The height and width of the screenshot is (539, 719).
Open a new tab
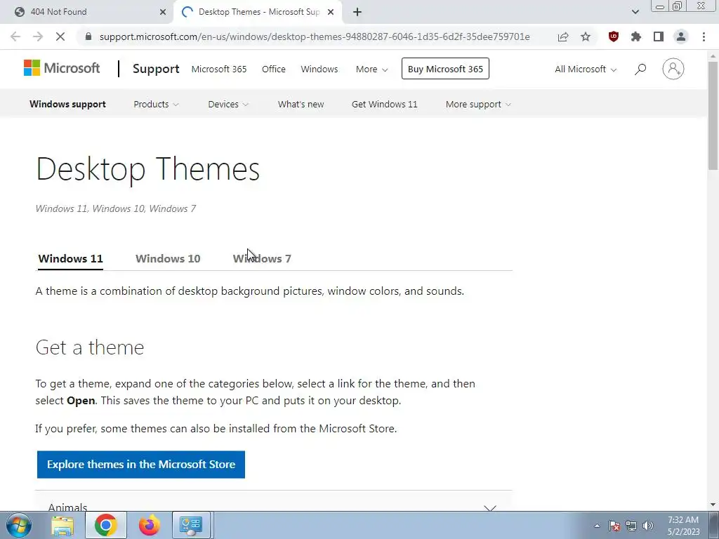pyautogui.click(x=357, y=12)
